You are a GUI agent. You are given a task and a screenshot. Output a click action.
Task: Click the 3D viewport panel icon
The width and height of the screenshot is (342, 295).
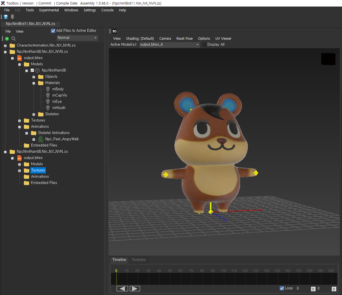pyautogui.click(x=114, y=31)
